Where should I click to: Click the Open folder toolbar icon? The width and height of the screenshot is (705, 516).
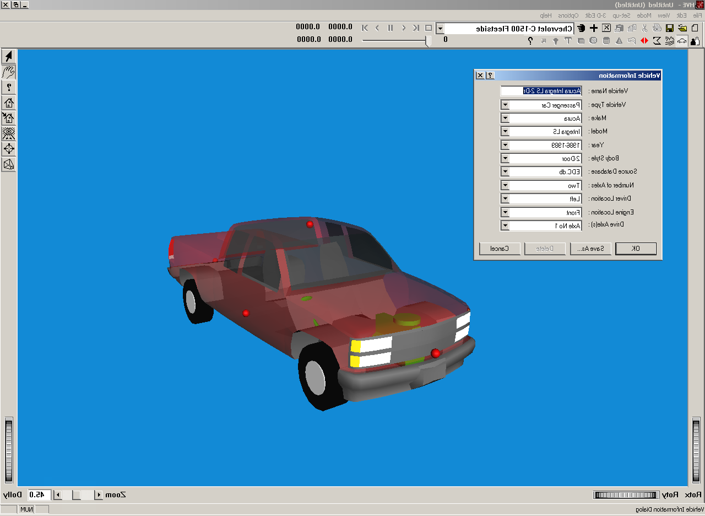point(682,28)
